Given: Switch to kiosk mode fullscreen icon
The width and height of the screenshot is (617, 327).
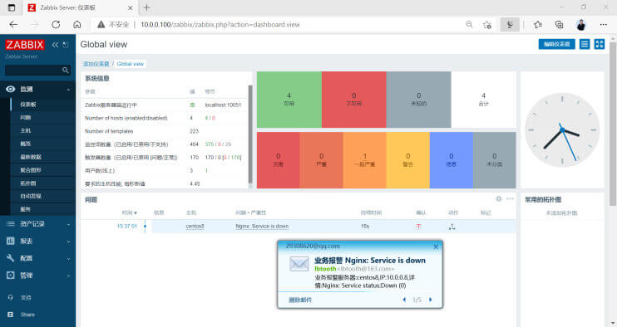Looking at the screenshot, I should click(x=600, y=44).
